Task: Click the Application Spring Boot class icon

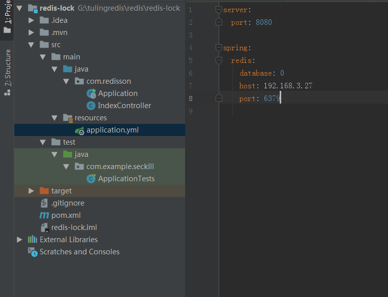Action: [91, 93]
